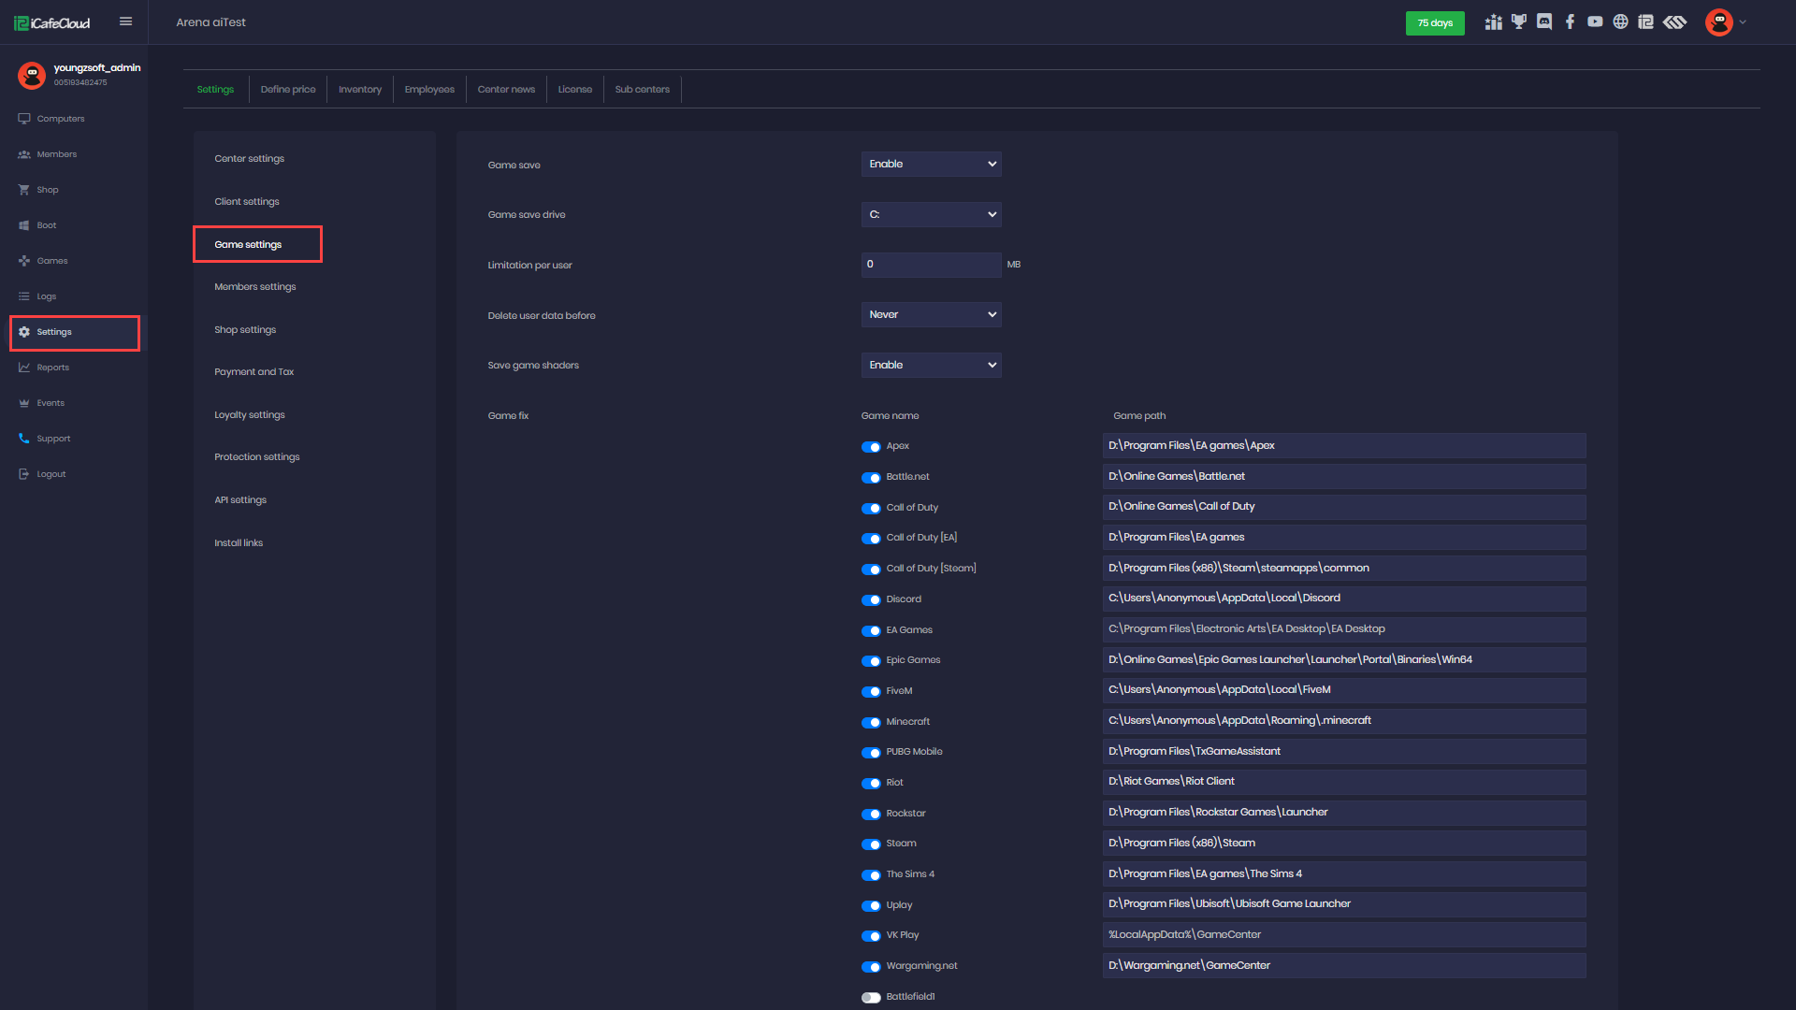This screenshot has width=1796, height=1010.
Task: Open Payment and Tax section
Action: tap(253, 372)
